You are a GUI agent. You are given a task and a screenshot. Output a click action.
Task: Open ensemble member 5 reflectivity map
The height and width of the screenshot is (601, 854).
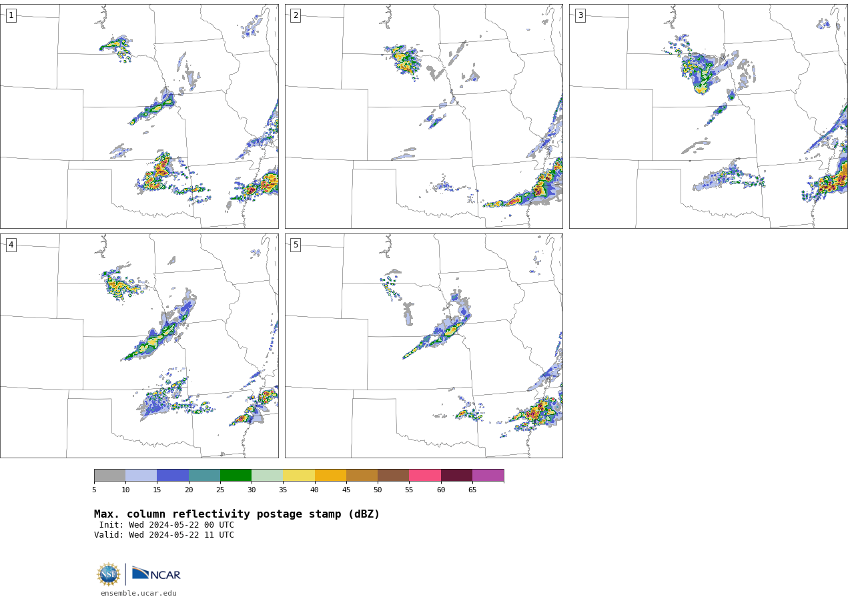[424, 346]
